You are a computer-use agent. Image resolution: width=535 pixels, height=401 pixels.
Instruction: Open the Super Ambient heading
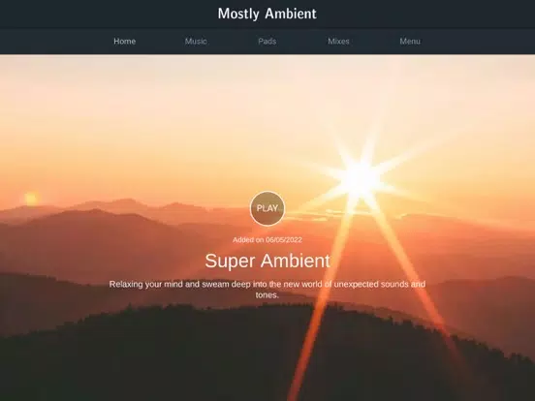click(267, 261)
